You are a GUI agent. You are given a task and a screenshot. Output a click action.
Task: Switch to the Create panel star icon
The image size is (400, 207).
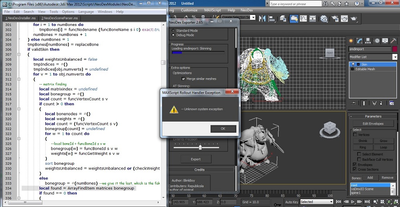pyautogui.click(x=351, y=41)
